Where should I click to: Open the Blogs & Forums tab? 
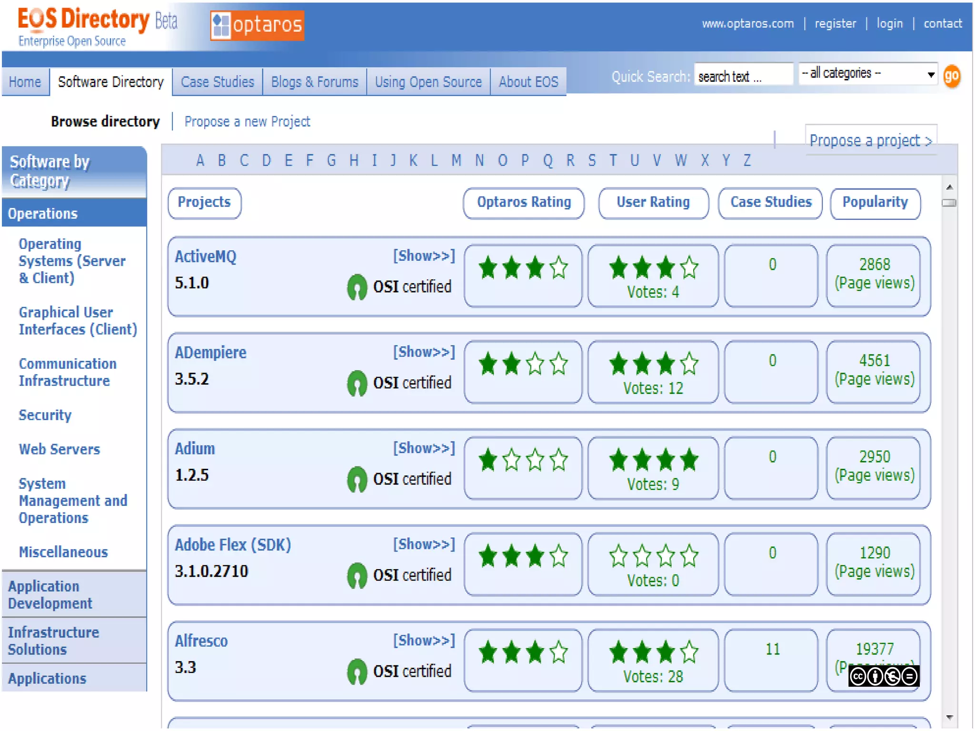coord(314,82)
